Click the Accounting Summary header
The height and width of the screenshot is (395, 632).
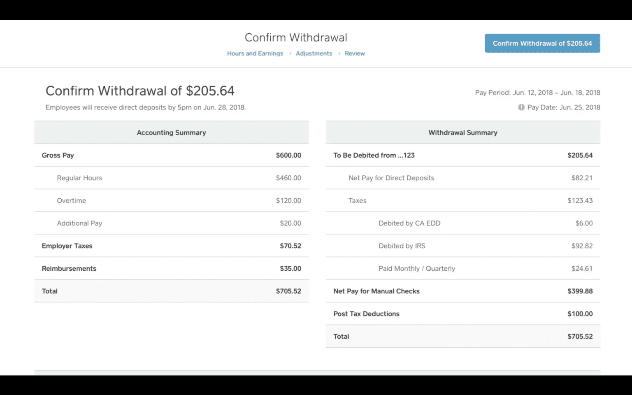coord(171,132)
